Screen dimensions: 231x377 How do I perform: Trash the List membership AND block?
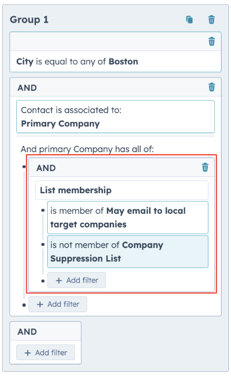(x=205, y=167)
